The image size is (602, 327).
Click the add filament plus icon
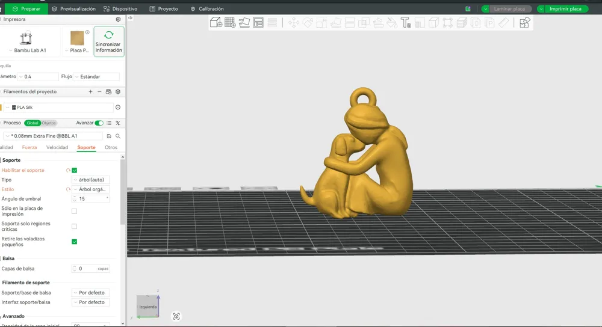91,91
